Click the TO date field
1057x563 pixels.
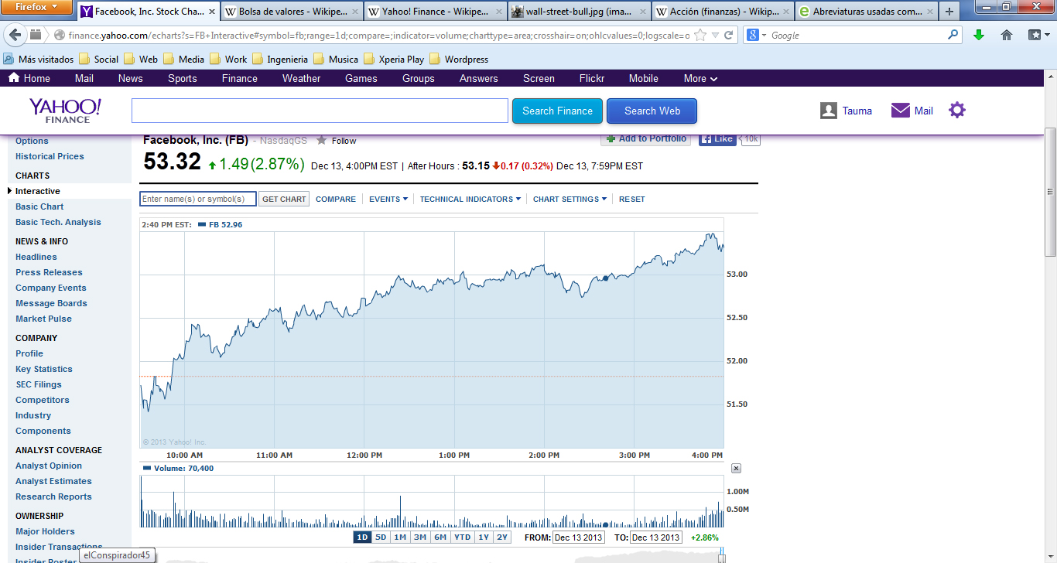coord(655,537)
